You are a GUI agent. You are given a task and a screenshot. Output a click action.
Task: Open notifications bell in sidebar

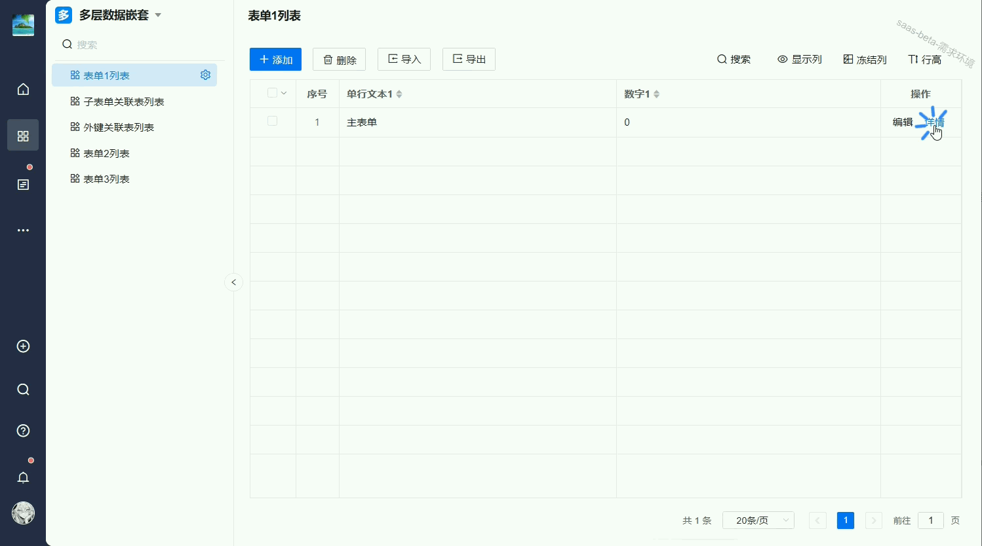(23, 478)
